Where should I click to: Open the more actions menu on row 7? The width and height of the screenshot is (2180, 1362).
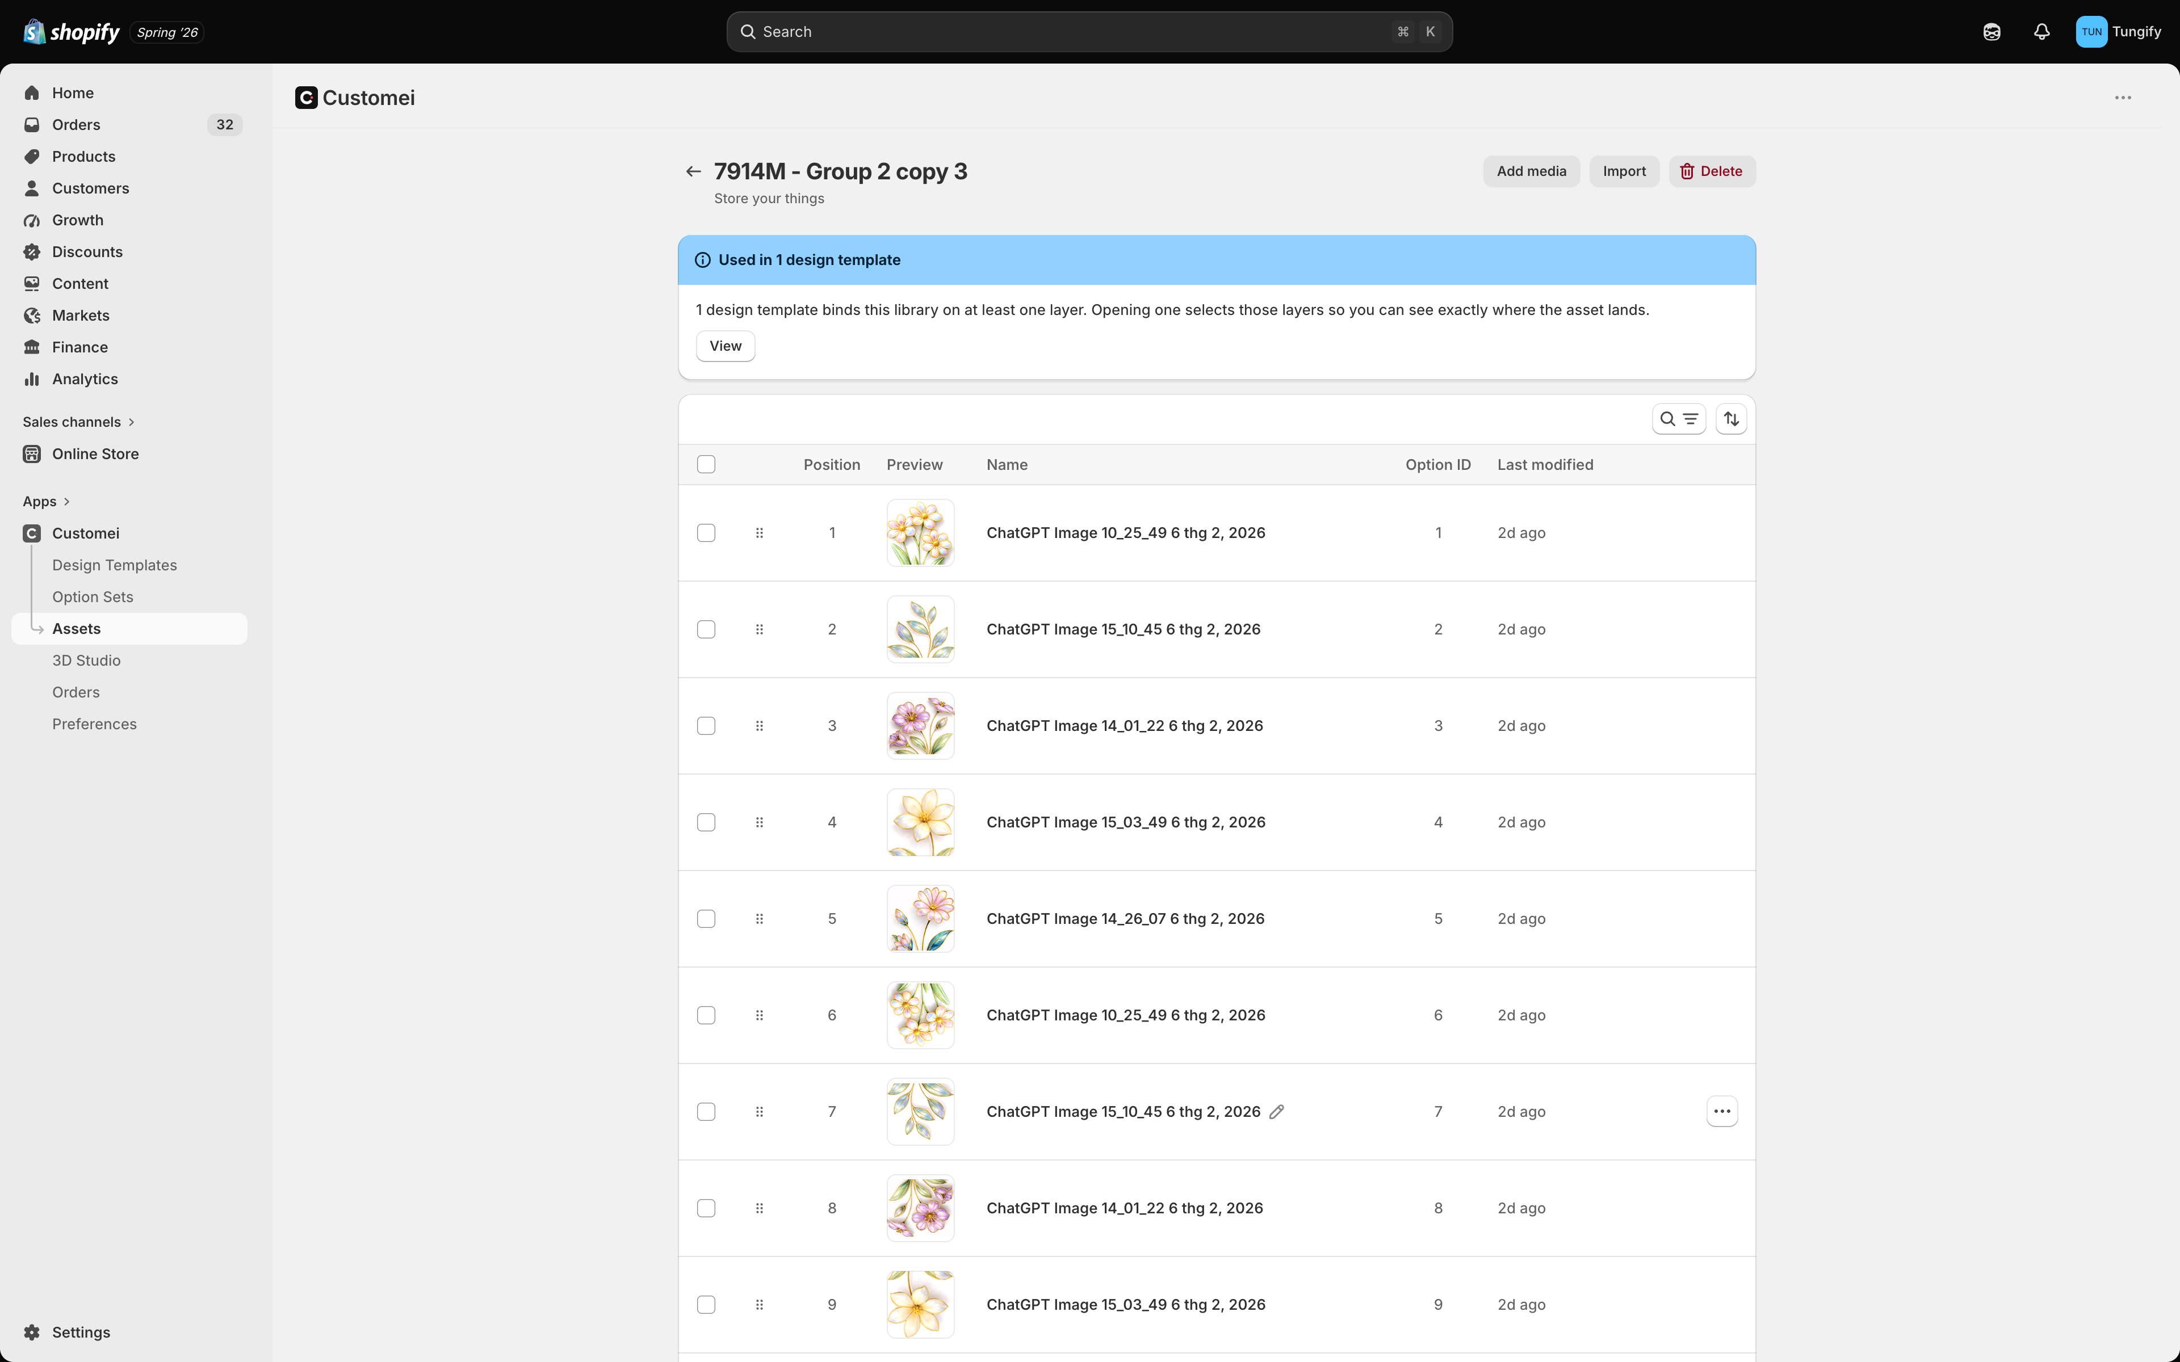(x=1722, y=1112)
